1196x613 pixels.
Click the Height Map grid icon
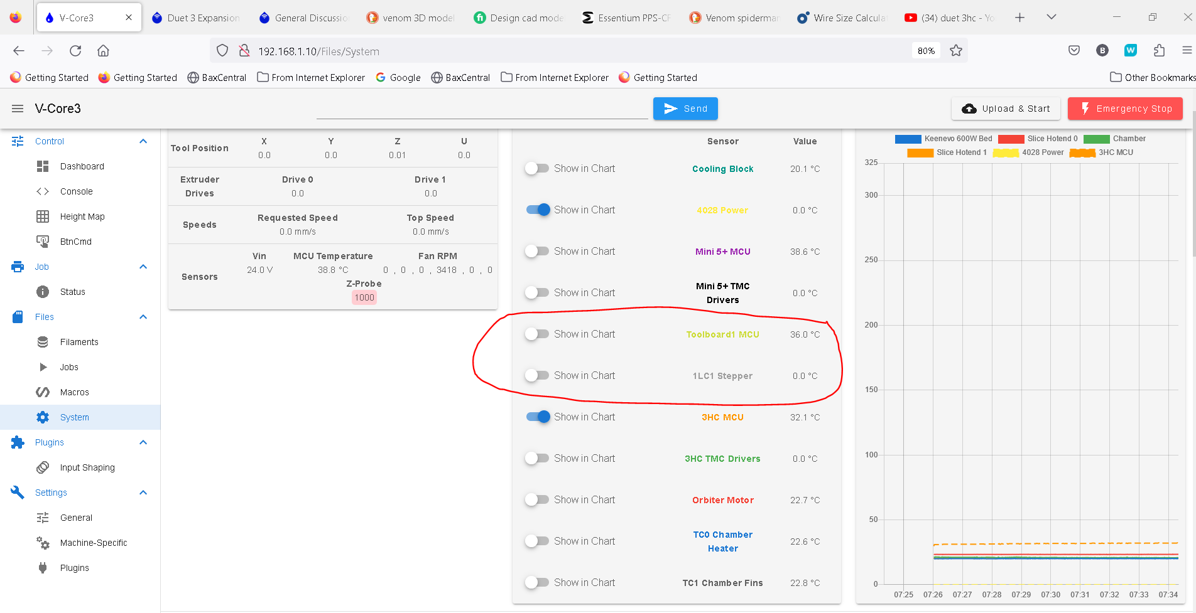(43, 216)
